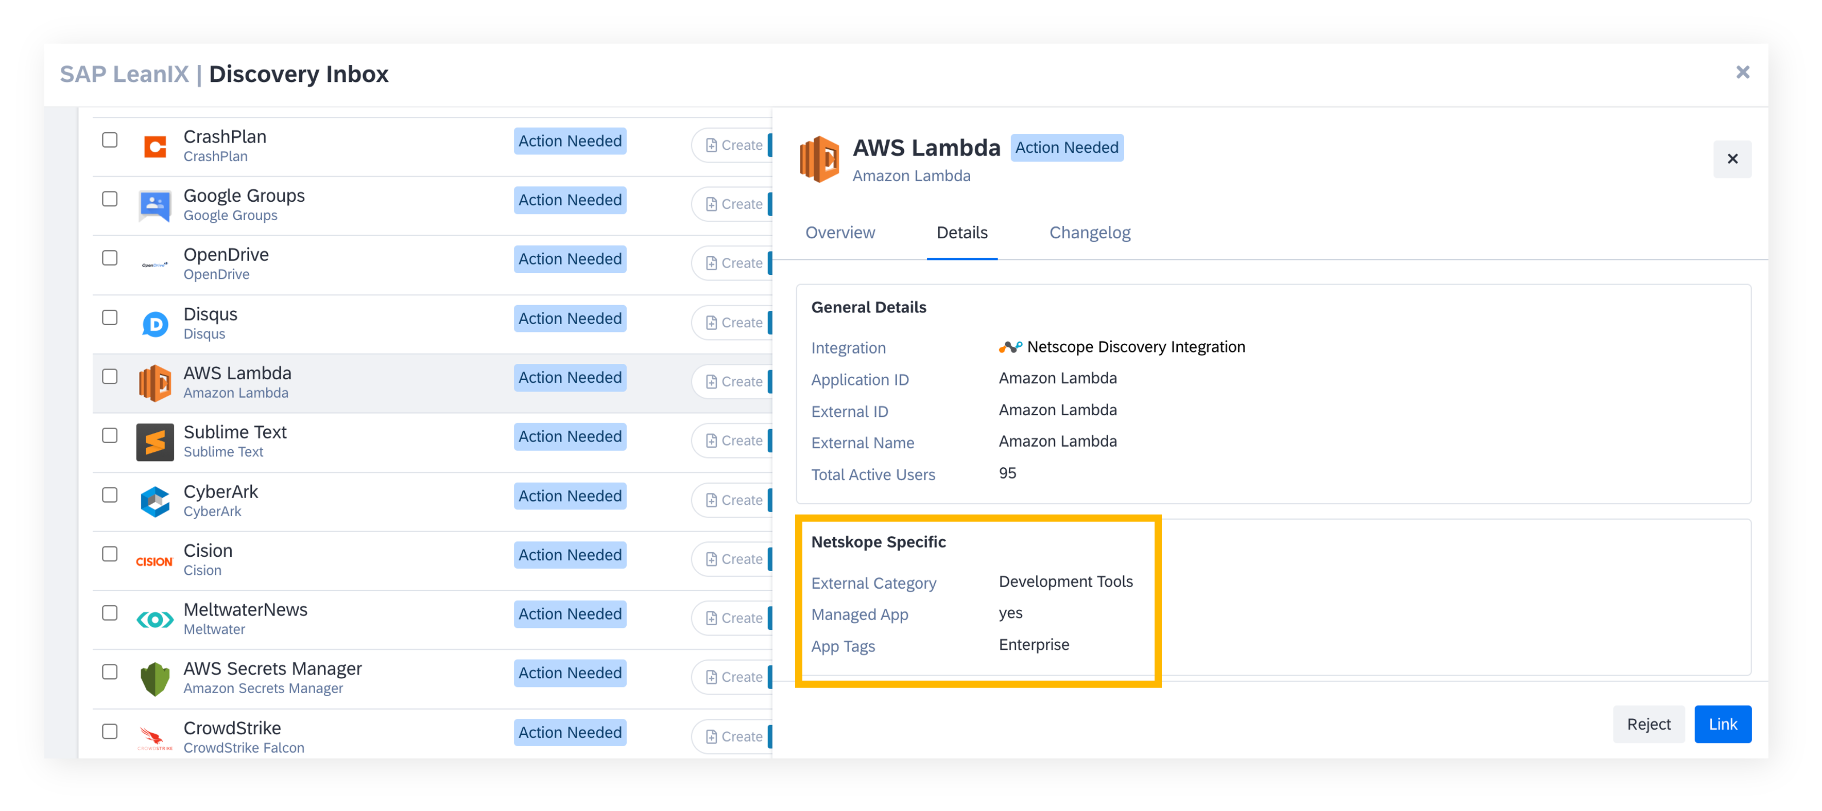
Task: Click the Netskope integration icon
Action: (1010, 347)
